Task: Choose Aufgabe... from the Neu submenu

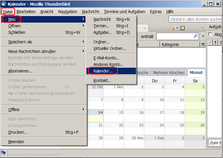Action: click(111, 32)
